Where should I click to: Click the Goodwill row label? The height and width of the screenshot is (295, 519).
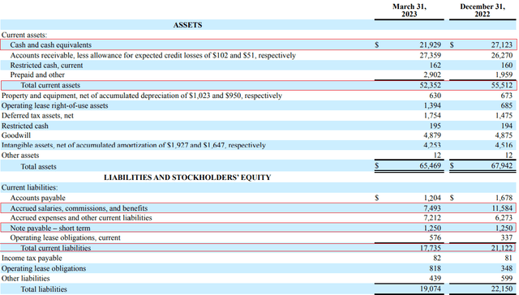pos(16,135)
